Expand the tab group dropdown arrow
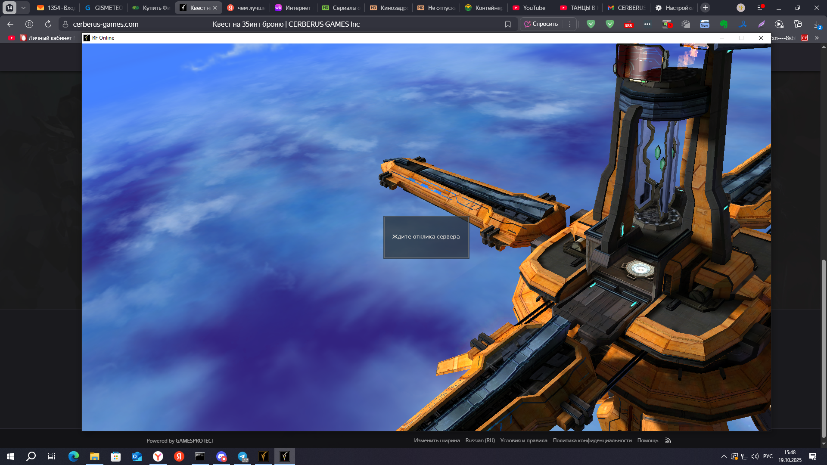The height and width of the screenshot is (465, 827). (x=23, y=8)
